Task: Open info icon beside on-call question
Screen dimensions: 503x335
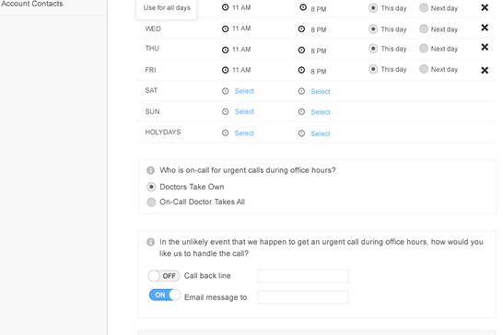Action: (150, 170)
